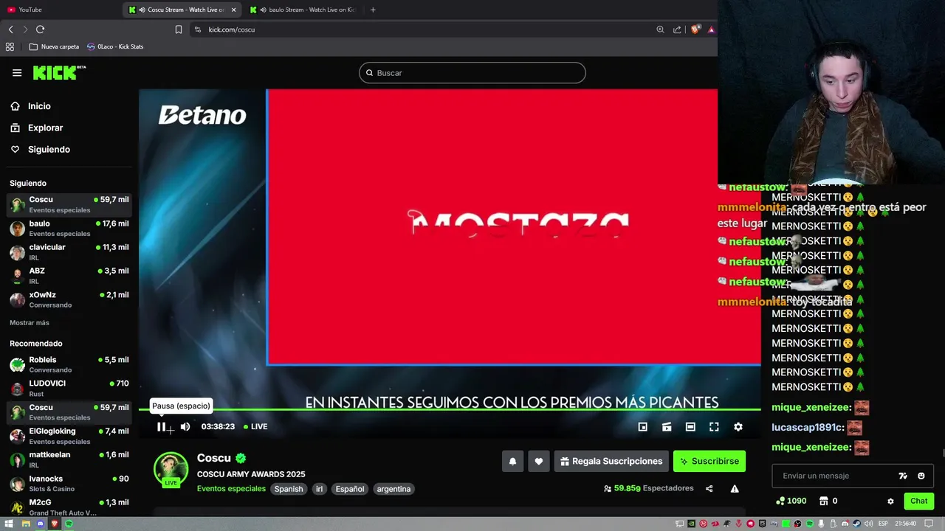Viewport: 945px width, 531px height.
Task: Open the clip creation icon
Action: pyautogui.click(x=667, y=427)
